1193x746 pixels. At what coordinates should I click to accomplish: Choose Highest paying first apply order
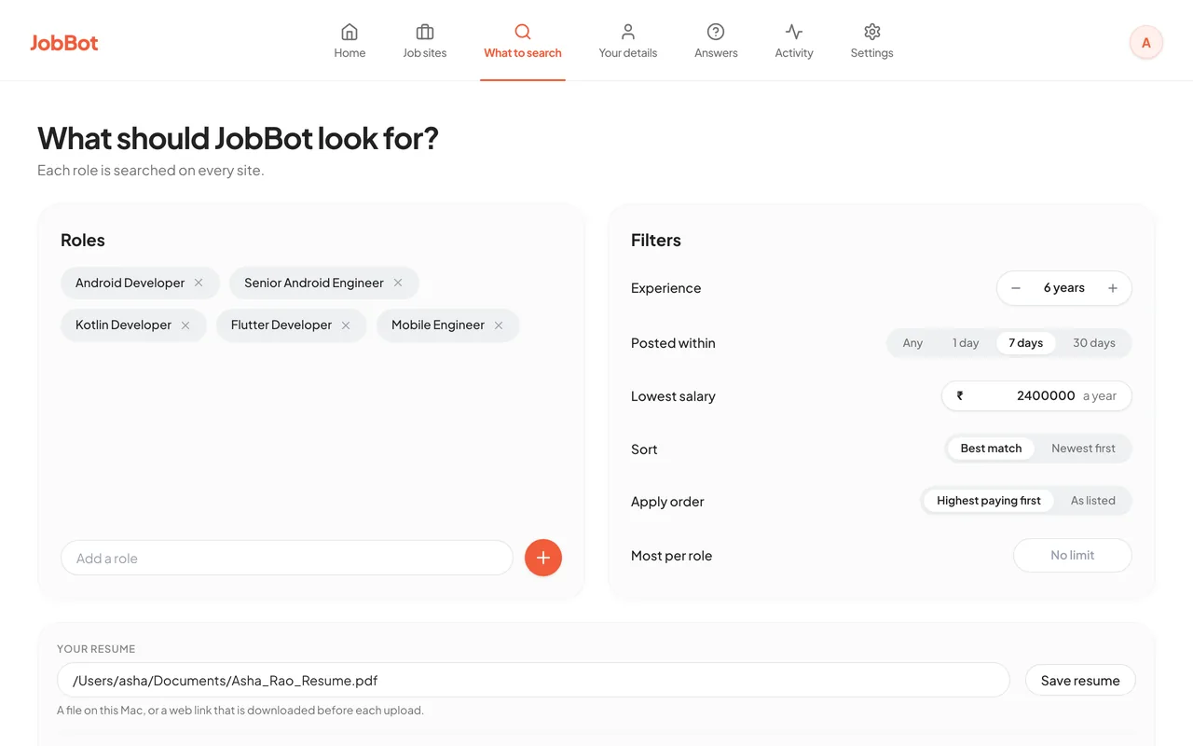[988, 501]
